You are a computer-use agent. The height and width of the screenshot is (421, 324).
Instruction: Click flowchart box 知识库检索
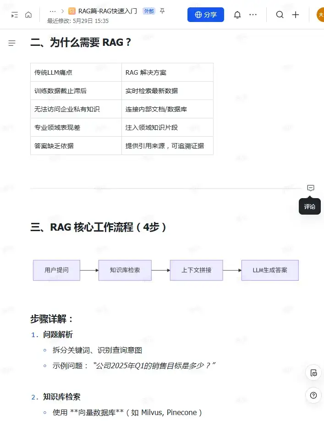pos(125,270)
